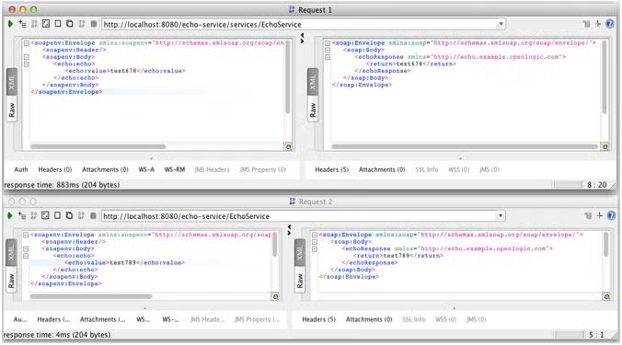Add Request 2 to a TestCase using the plus-list icon
The height and width of the screenshot is (345, 622).
pos(22,215)
